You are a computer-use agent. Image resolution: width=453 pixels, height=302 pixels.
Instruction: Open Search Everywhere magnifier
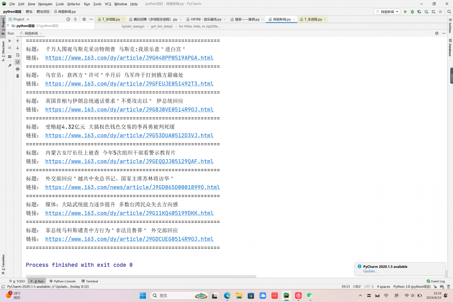[449, 12]
